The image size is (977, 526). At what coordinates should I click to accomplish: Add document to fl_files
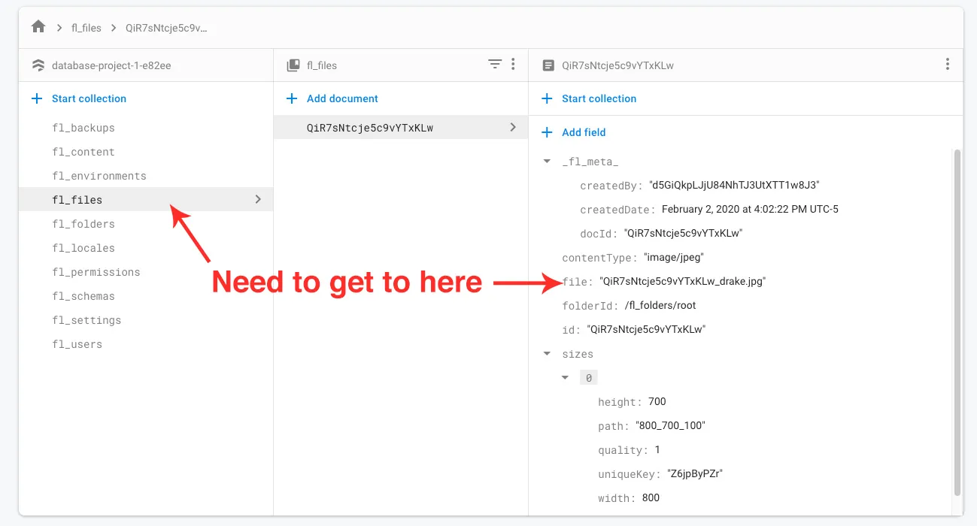(332, 98)
